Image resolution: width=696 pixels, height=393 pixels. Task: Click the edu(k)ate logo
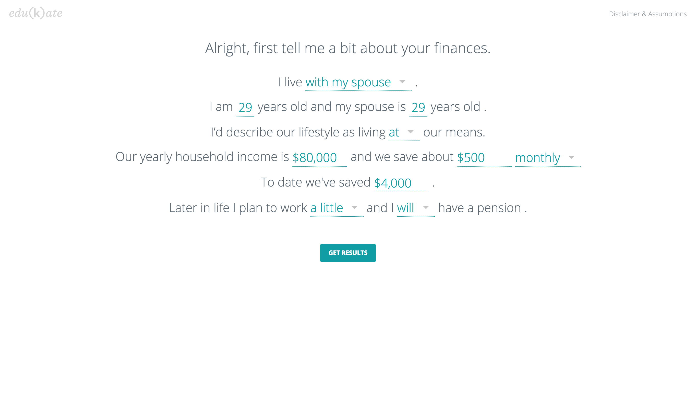coord(36,13)
